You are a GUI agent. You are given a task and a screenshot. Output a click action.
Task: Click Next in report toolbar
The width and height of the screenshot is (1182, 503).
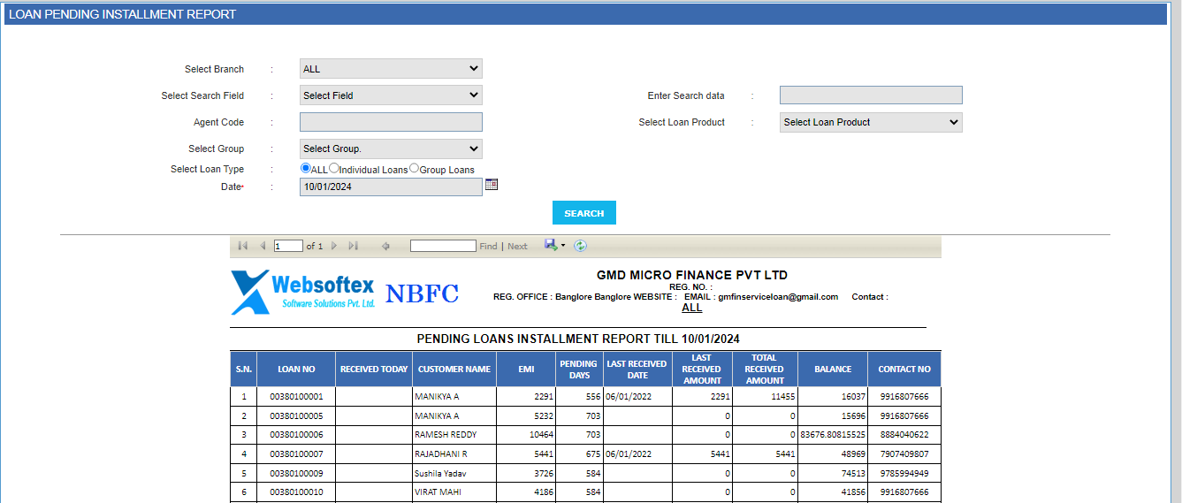point(517,247)
